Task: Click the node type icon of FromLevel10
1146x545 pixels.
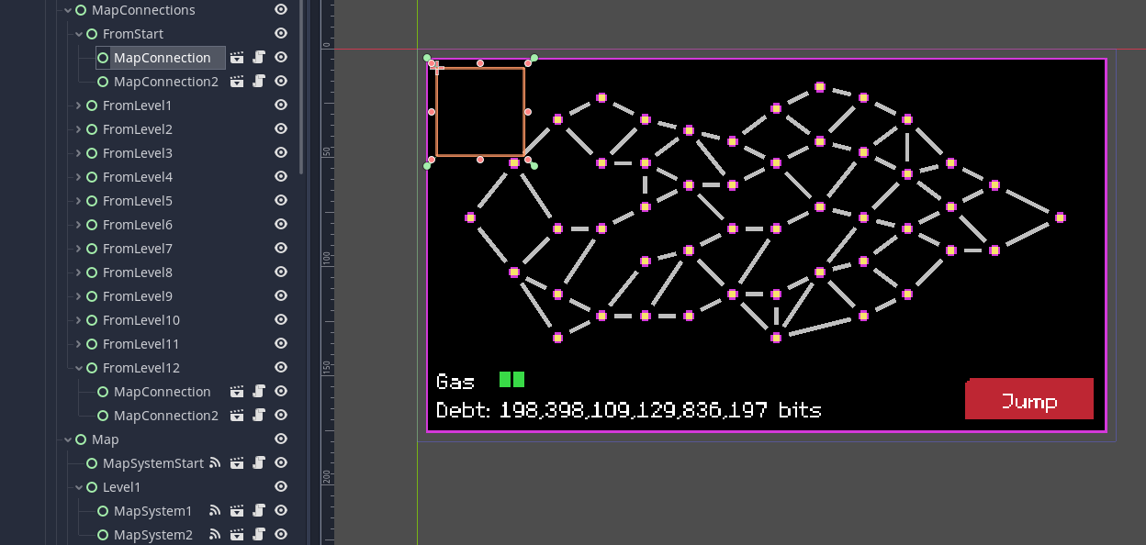Action: point(92,320)
